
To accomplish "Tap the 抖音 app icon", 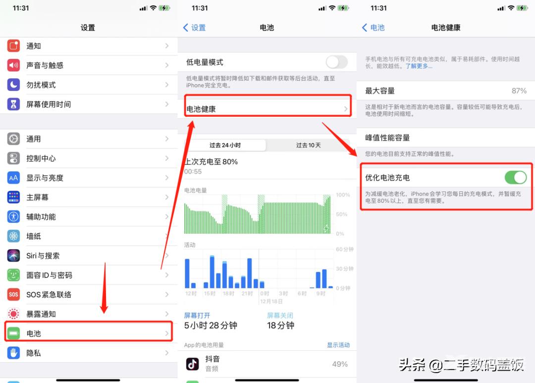I will point(192,364).
